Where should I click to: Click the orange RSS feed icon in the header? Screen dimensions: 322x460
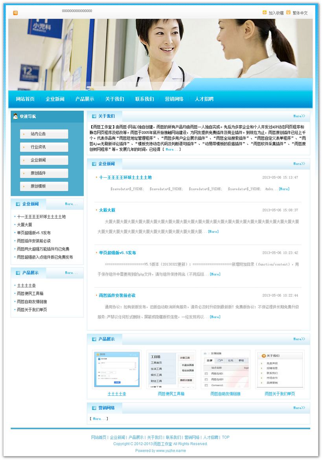[x=15, y=13]
